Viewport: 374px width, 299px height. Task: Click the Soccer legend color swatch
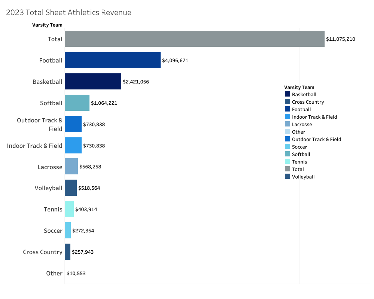click(288, 147)
